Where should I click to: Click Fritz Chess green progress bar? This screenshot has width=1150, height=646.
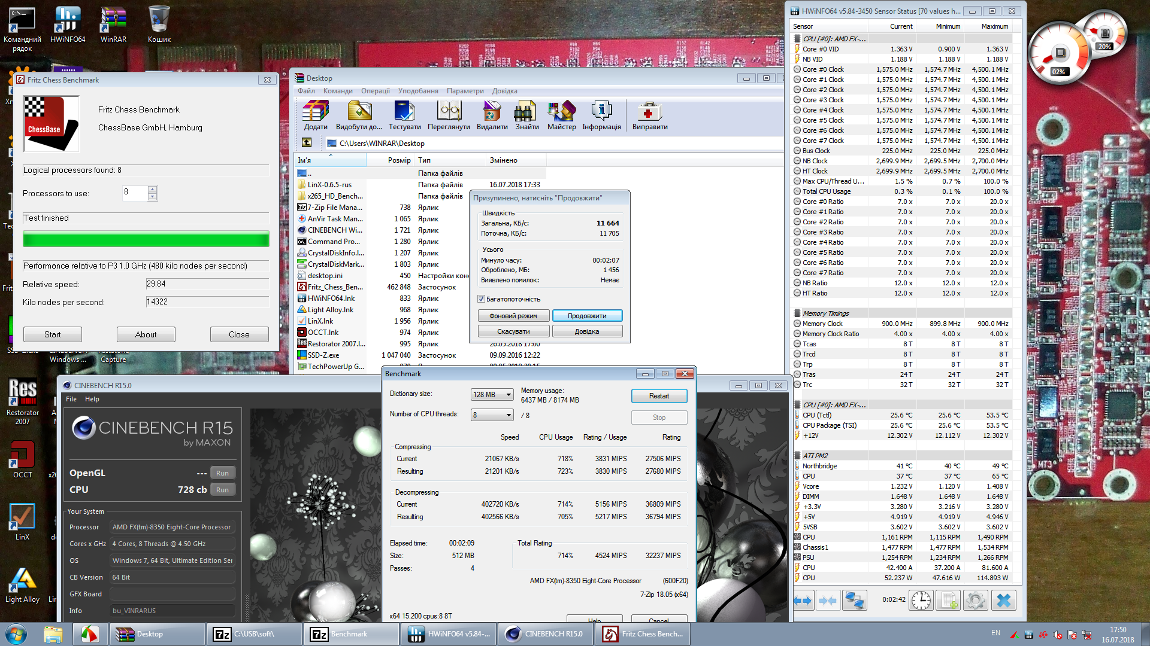point(146,240)
